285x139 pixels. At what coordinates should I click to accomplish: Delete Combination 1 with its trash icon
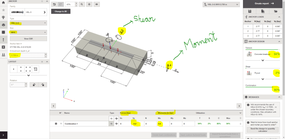coord(240,124)
